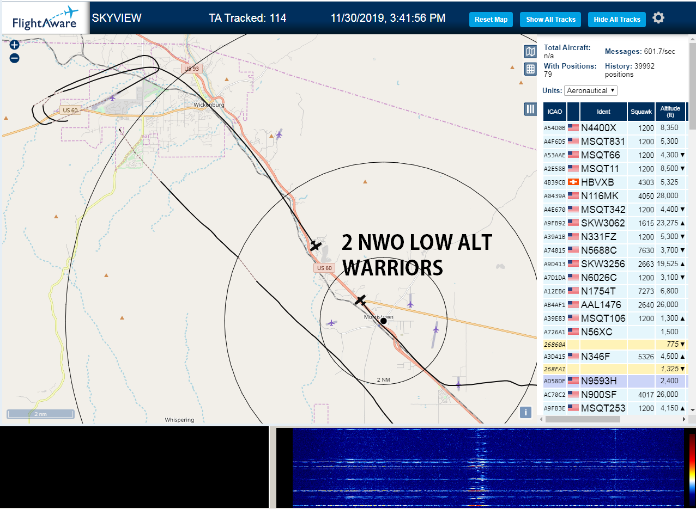
Task: Open map layer switcher icon
Action: (530, 52)
